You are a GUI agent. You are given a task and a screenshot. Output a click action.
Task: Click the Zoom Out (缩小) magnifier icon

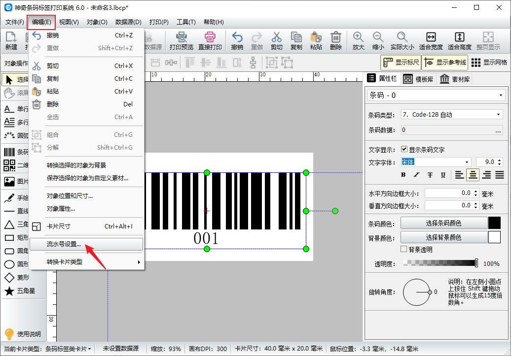pos(378,41)
